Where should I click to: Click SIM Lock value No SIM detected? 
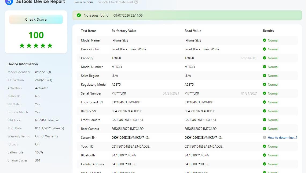[47, 120]
